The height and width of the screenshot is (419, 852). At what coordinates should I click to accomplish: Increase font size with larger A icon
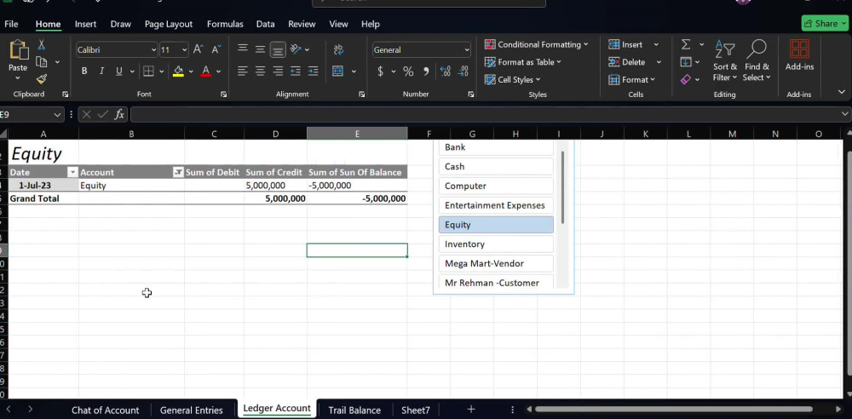[199, 49]
